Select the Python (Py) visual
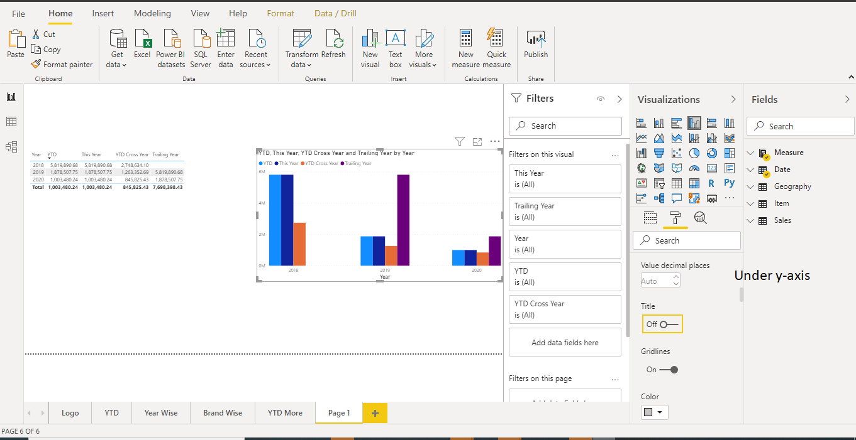This screenshot has width=856, height=440. (x=730, y=183)
